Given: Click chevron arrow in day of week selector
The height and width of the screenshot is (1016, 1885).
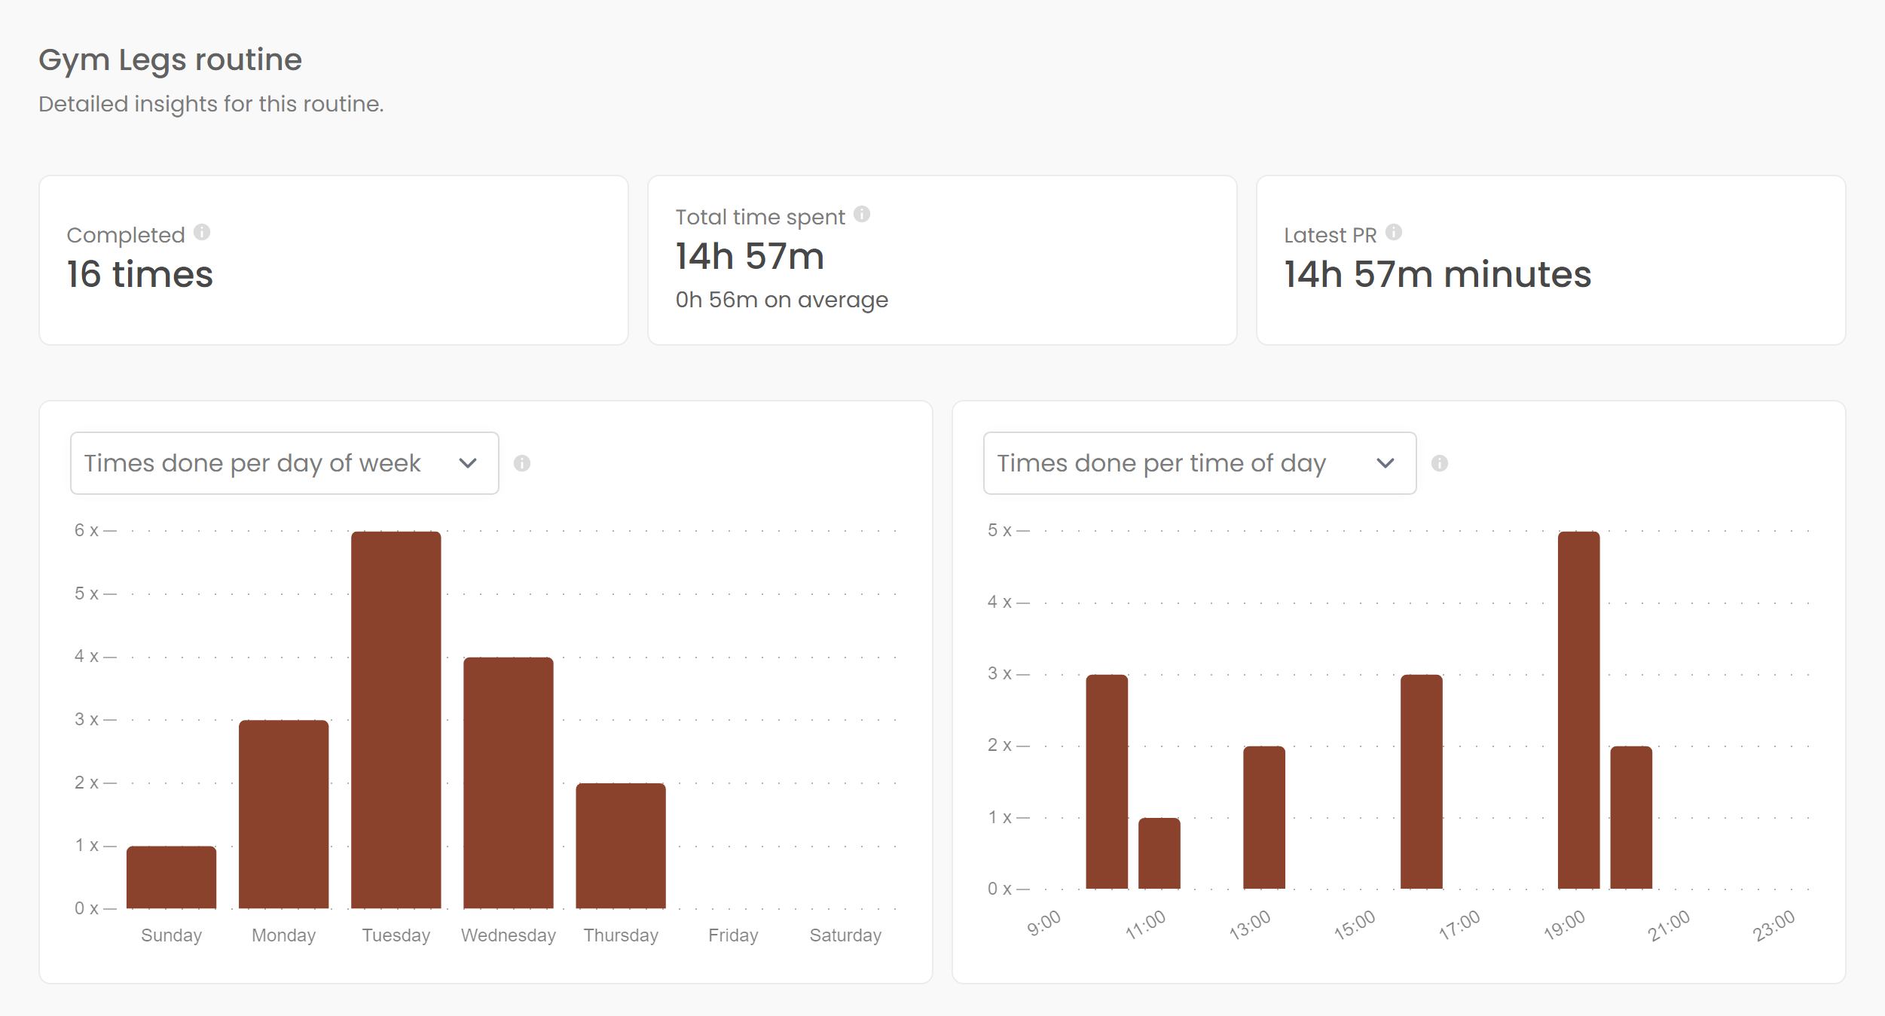Looking at the screenshot, I should click(468, 463).
